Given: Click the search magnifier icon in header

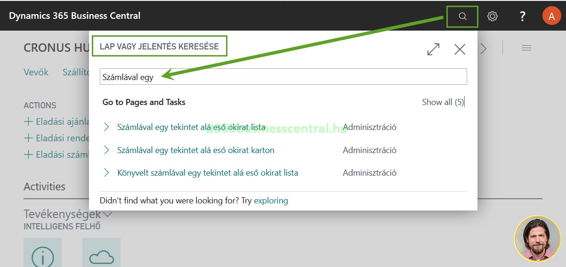Looking at the screenshot, I should pos(462,16).
